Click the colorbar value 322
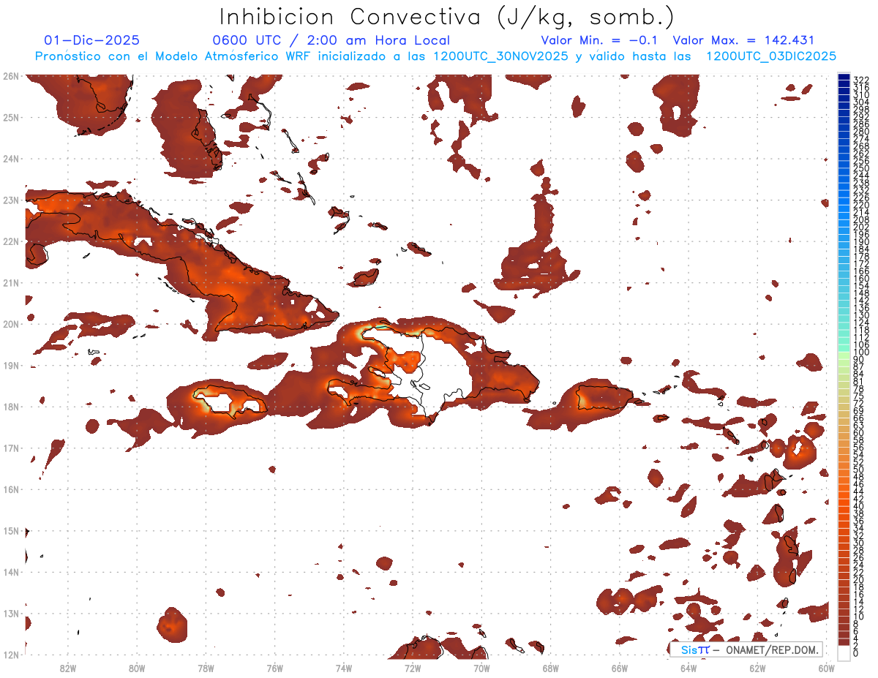The height and width of the screenshot is (678, 878). [860, 79]
